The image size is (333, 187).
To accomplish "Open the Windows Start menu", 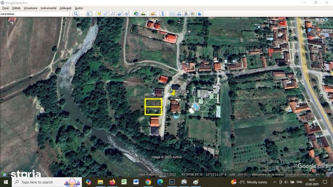I will [6, 182].
